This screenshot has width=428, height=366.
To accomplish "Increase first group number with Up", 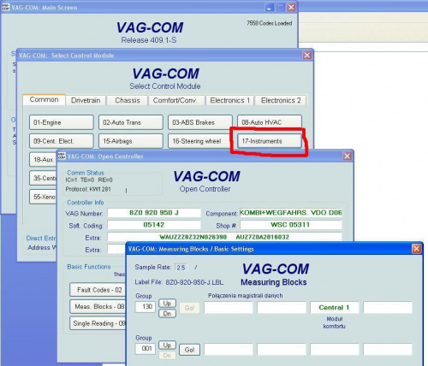I will pyautogui.click(x=167, y=304).
